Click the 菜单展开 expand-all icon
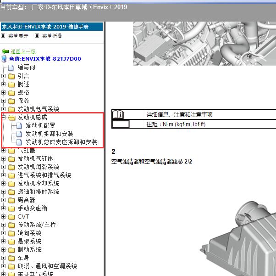 [3, 36]
